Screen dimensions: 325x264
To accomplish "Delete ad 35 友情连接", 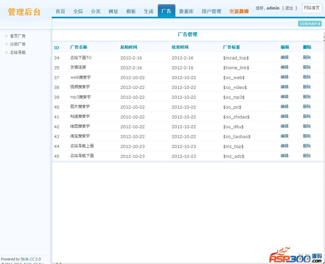I will click(x=307, y=67).
